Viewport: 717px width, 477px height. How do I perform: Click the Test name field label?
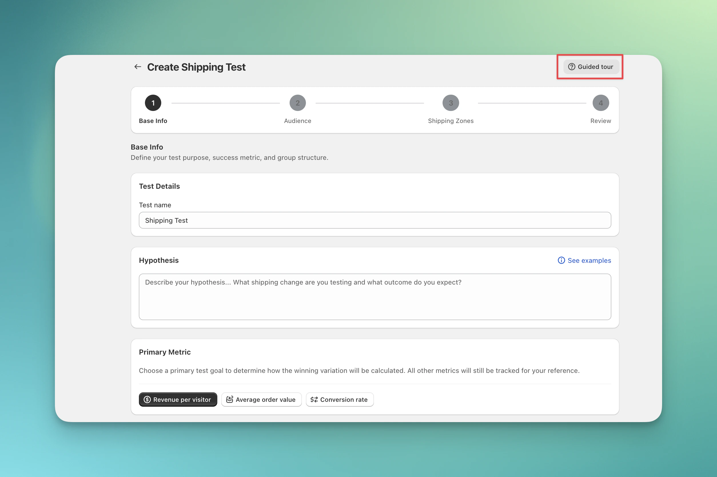[x=155, y=205]
